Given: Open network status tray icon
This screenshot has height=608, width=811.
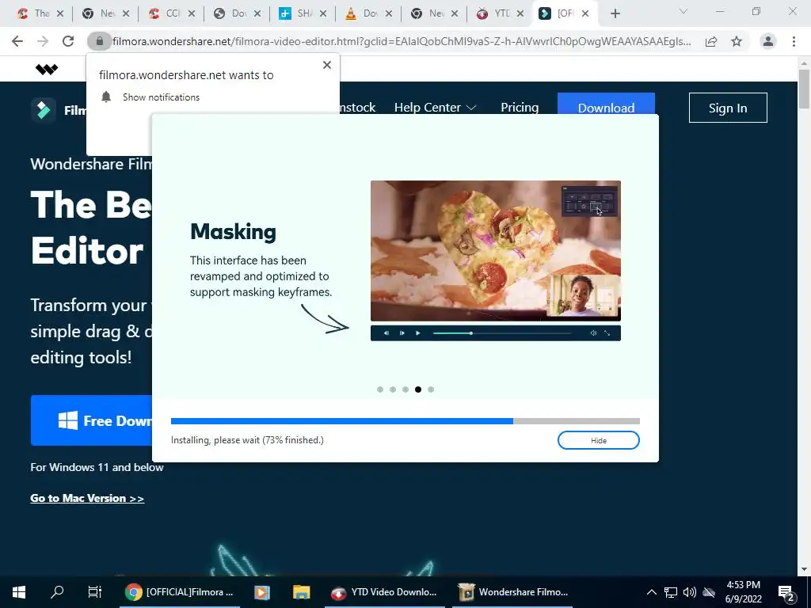Looking at the screenshot, I should click(x=671, y=592).
